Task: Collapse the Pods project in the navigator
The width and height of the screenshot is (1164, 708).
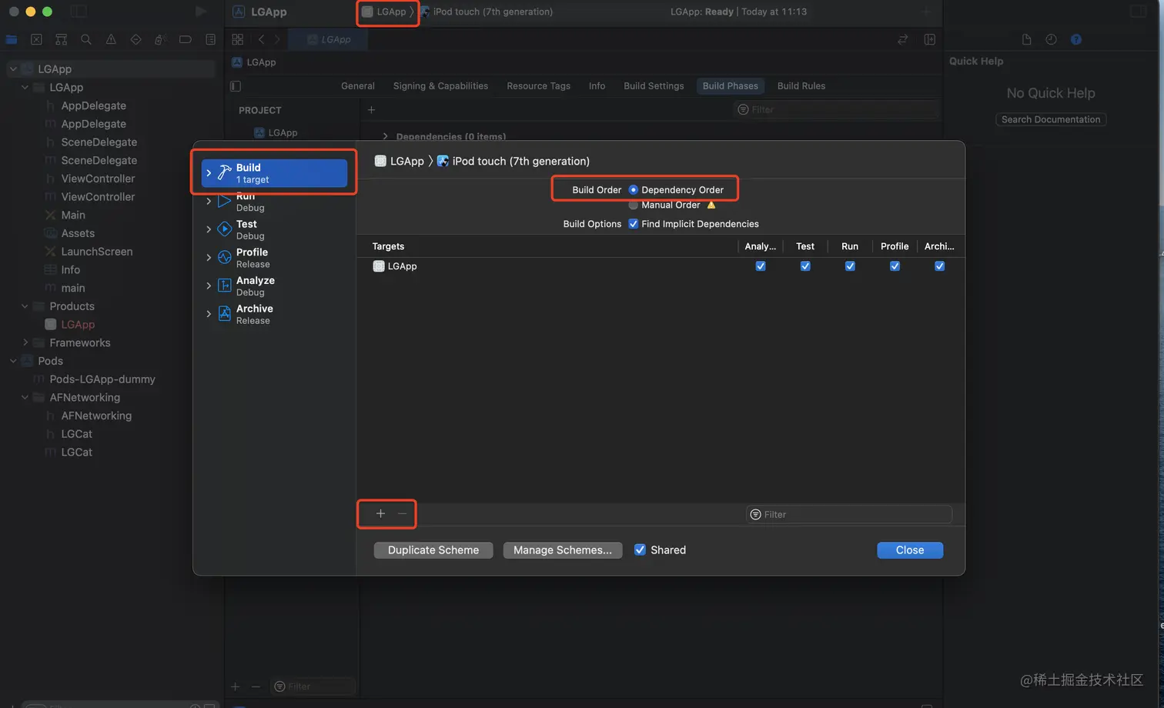Action: 13,361
